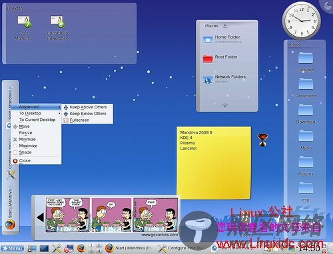Viewport: 333px width, 254px height.
Task: Expand the Advanced submenu arrow
Action: pyautogui.click(x=59, y=107)
